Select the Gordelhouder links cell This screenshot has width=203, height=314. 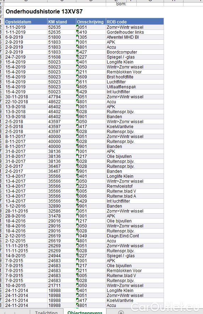(x=135, y=32)
